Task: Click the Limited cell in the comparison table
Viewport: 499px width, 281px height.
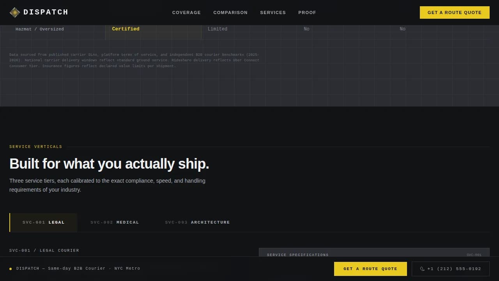Action: (x=217, y=29)
